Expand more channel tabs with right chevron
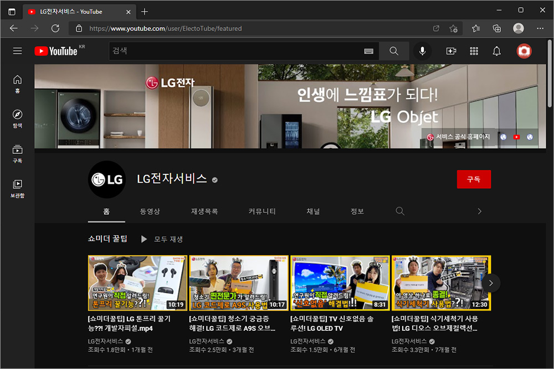The image size is (554, 369). pyautogui.click(x=479, y=211)
